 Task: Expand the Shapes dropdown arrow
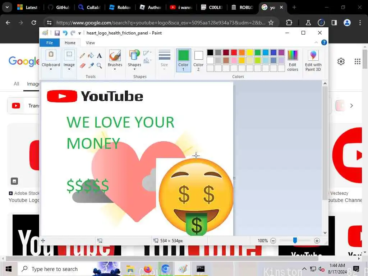(x=134, y=69)
